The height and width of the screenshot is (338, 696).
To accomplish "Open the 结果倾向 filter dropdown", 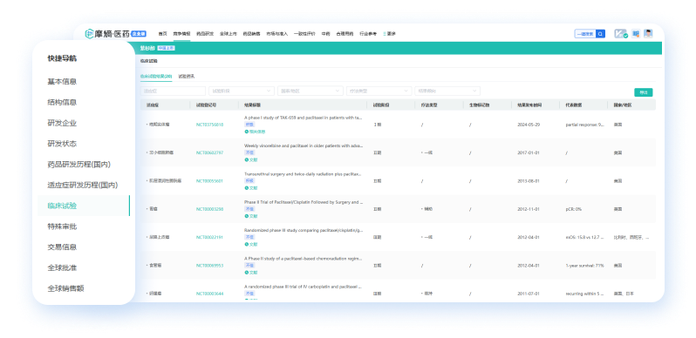I will [x=447, y=91].
